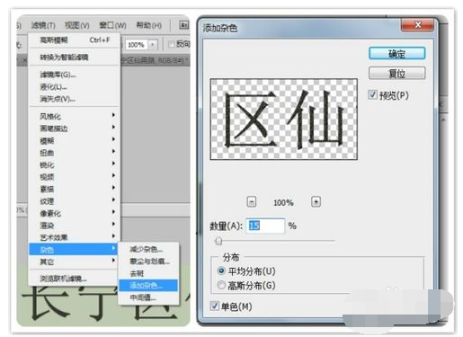This screenshot has width=463, height=337.
Task: Expand the 艺术效果 submenu
Action: tap(75, 237)
